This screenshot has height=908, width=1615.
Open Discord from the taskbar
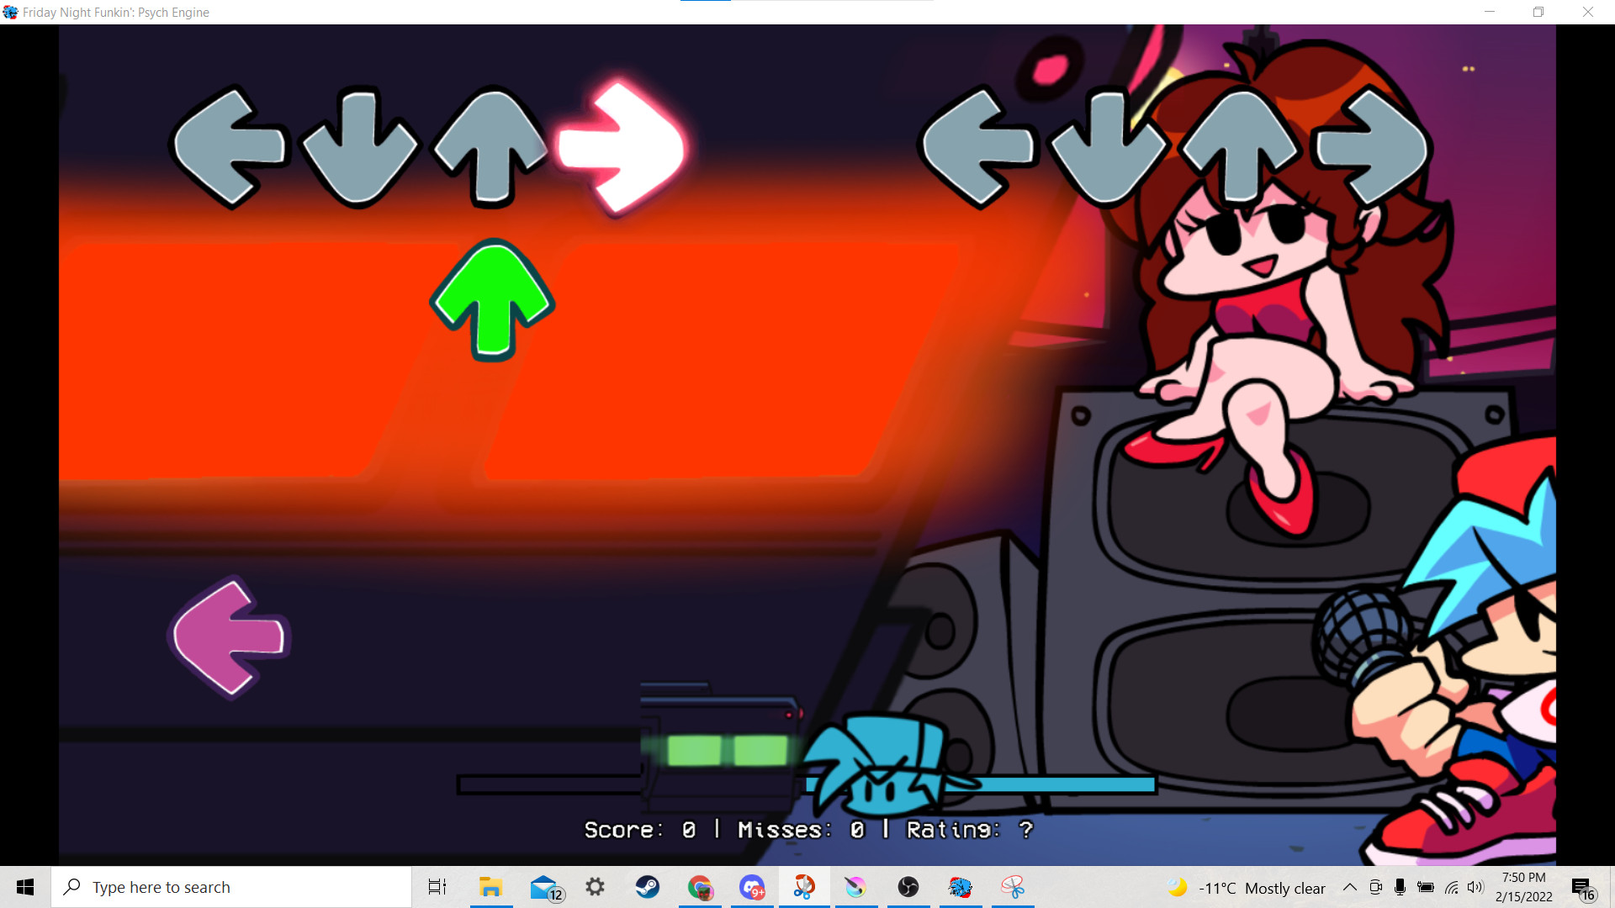tap(751, 887)
